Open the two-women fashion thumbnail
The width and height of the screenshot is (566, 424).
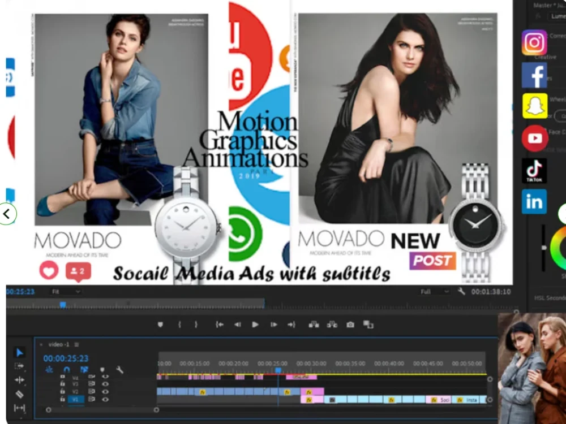pyautogui.click(x=532, y=369)
